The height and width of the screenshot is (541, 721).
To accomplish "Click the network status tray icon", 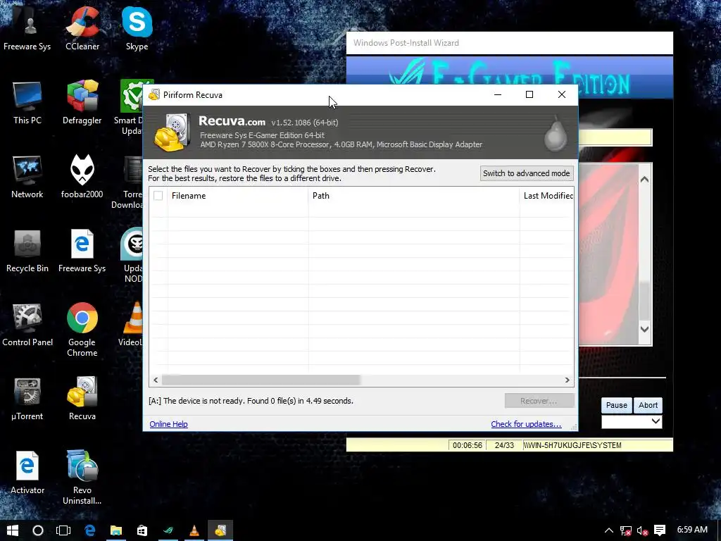I will (625, 531).
